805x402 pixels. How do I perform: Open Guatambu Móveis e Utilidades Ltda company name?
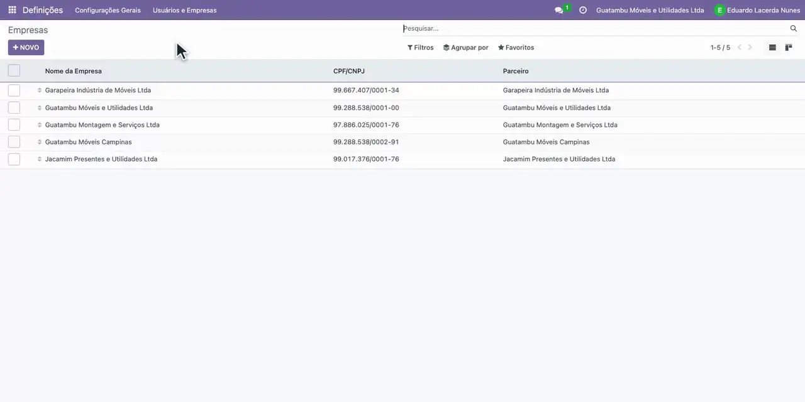click(99, 108)
